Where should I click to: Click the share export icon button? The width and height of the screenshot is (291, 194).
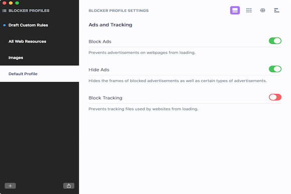pos(69,186)
